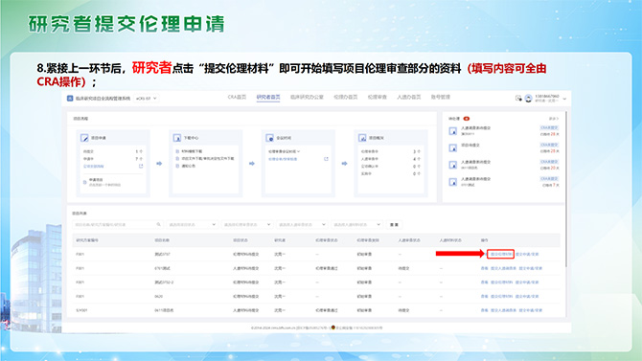Click the user avatar icon in header
Viewport: 642px width, 361px height.
click(x=529, y=99)
